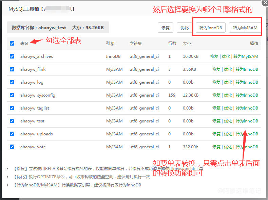Click the top 优化 optimize button
The image size is (268, 200).
point(185,28)
